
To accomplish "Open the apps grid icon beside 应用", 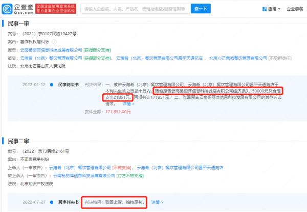I will coord(265,9).
